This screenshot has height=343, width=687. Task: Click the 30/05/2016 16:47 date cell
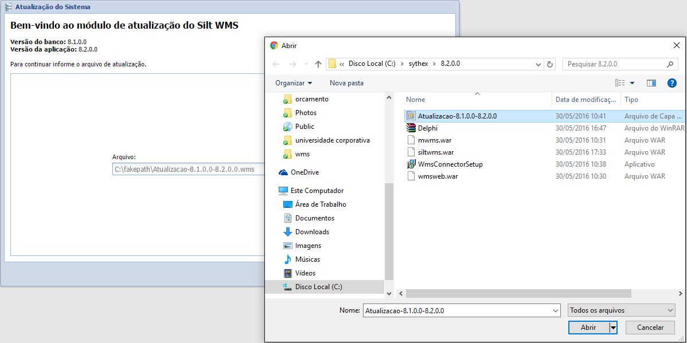(580, 128)
